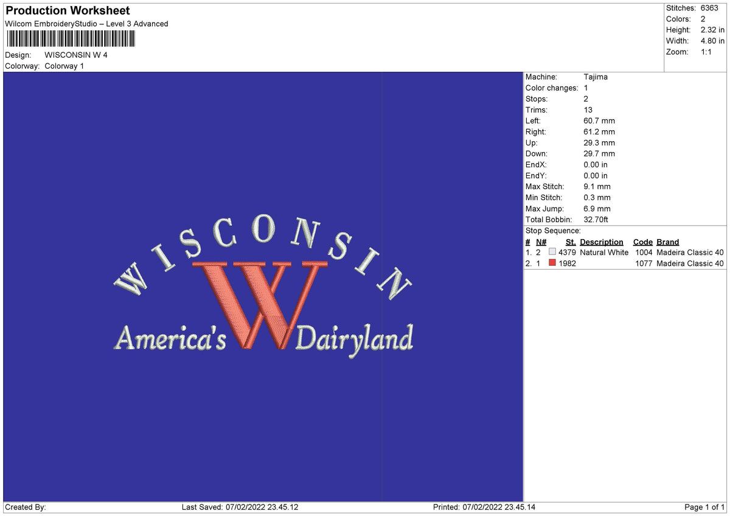Click the 'Stops:' label
730x516 pixels.
[537, 99]
